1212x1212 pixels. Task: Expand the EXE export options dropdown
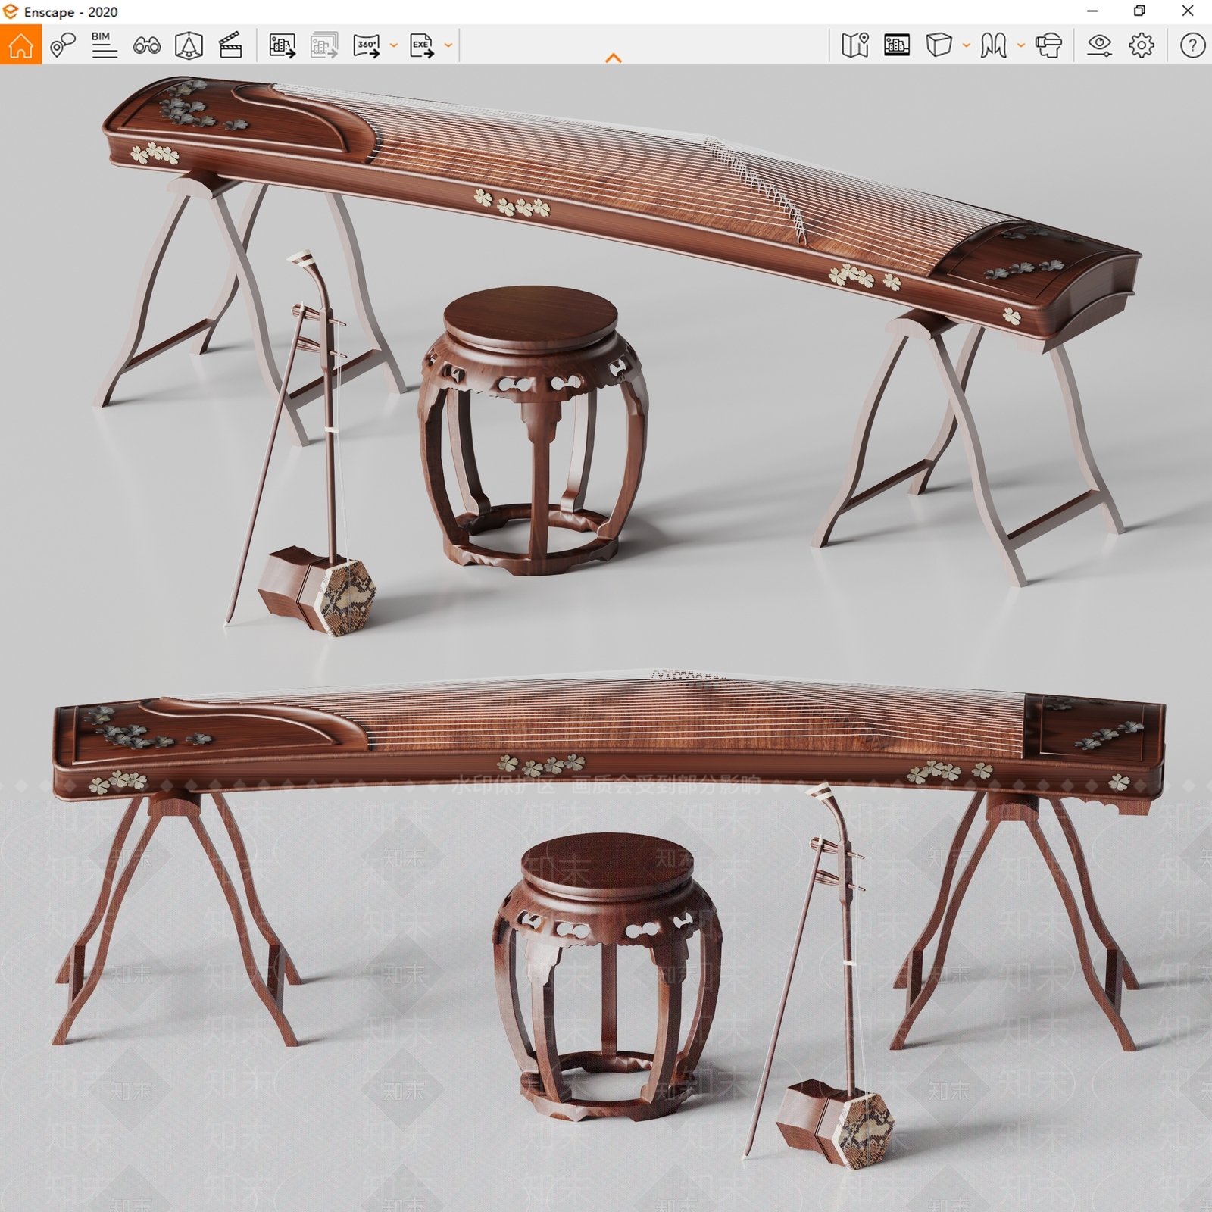point(448,45)
